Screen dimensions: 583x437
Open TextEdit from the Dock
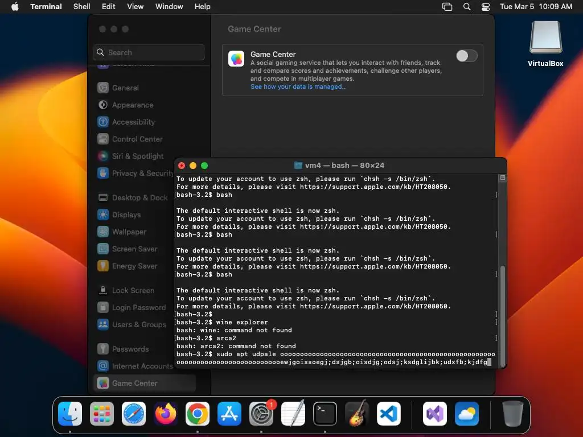293,414
